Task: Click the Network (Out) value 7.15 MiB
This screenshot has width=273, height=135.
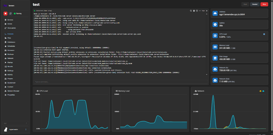Action: (x=223, y=82)
